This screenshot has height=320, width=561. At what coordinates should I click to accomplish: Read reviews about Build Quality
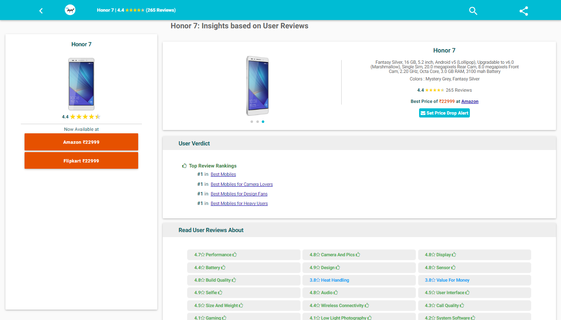(x=244, y=280)
